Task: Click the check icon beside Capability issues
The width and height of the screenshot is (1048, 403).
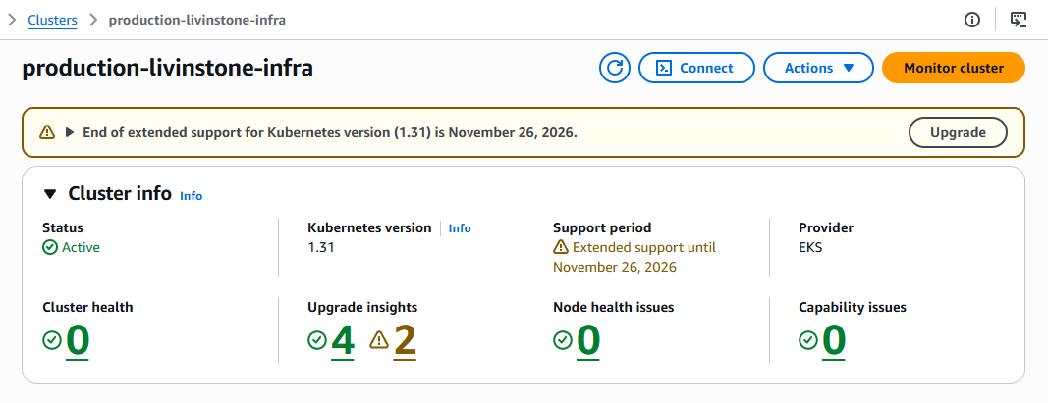Action: pos(808,340)
